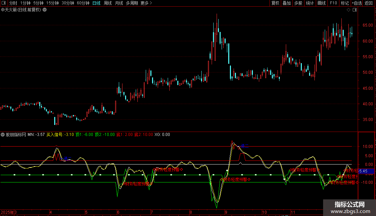Click the 复权 adjustment button
The image size is (376, 216).
pos(275,3)
